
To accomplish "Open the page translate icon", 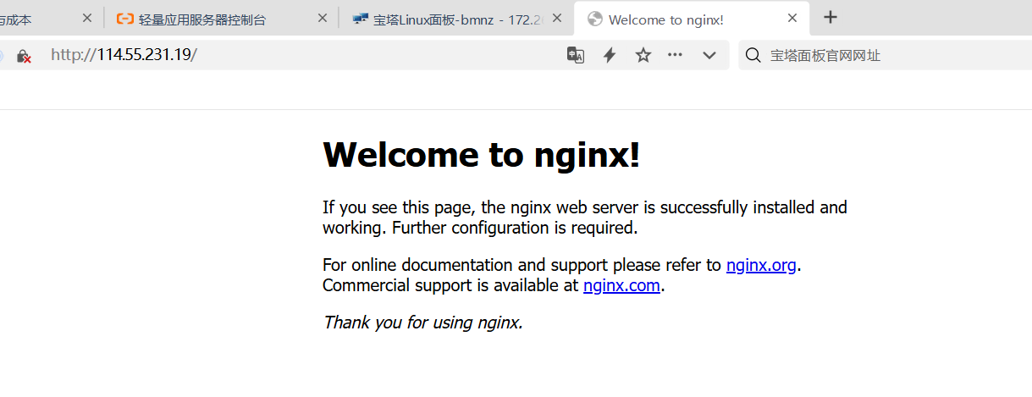I will (x=576, y=55).
